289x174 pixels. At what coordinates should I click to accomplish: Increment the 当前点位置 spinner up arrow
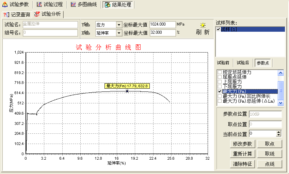[279, 132]
